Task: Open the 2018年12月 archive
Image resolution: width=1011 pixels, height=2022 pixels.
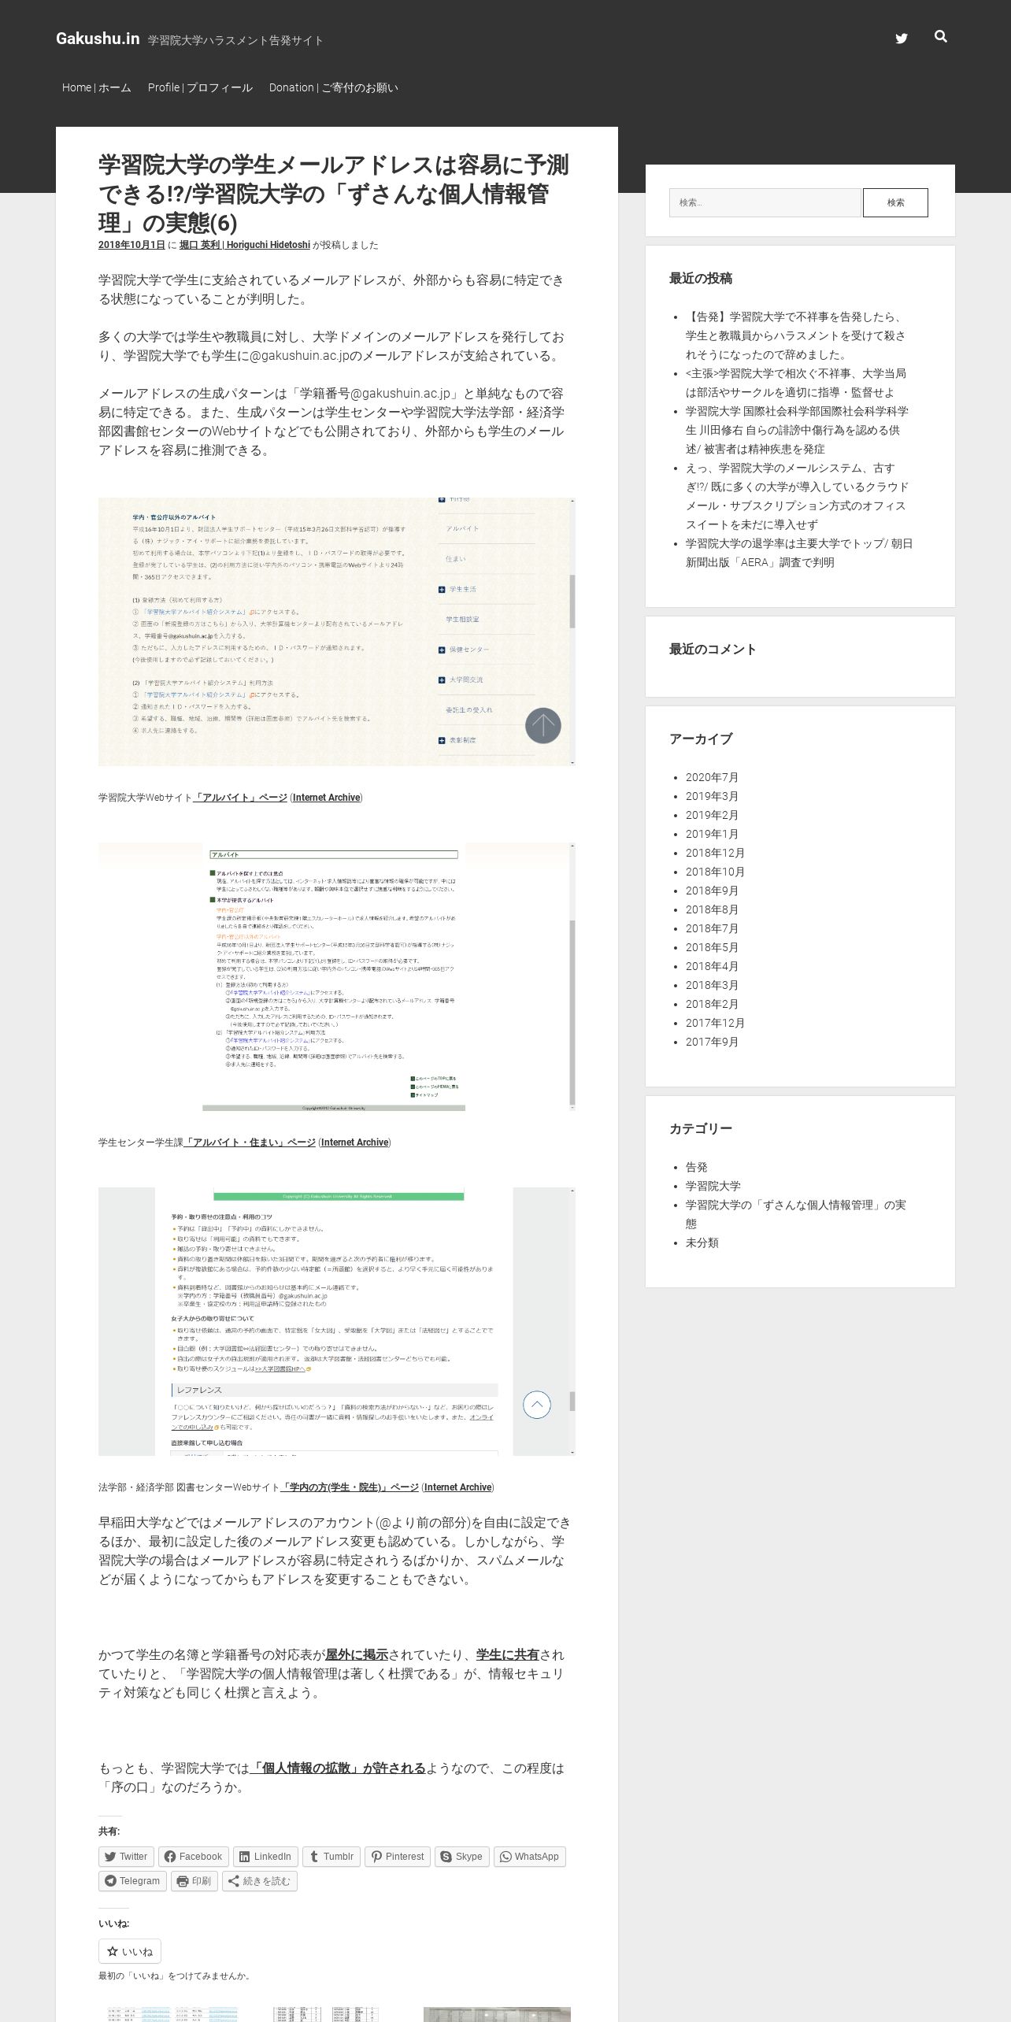Action: 715,853
